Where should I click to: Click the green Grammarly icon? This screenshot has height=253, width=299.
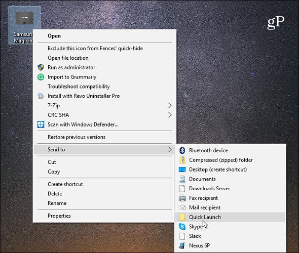coord(41,77)
